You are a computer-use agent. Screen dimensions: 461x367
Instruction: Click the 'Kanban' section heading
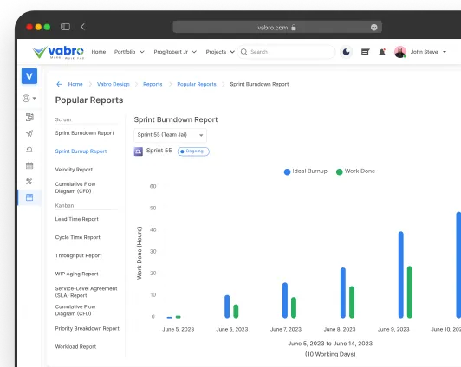point(64,205)
